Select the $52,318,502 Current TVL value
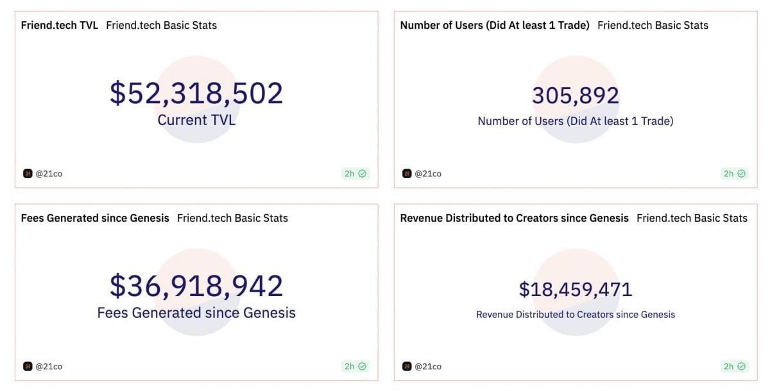Screen dimensions: 770x391 (x=196, y=93)
